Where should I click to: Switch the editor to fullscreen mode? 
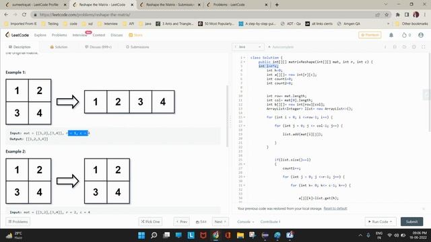tap(424, 47)
